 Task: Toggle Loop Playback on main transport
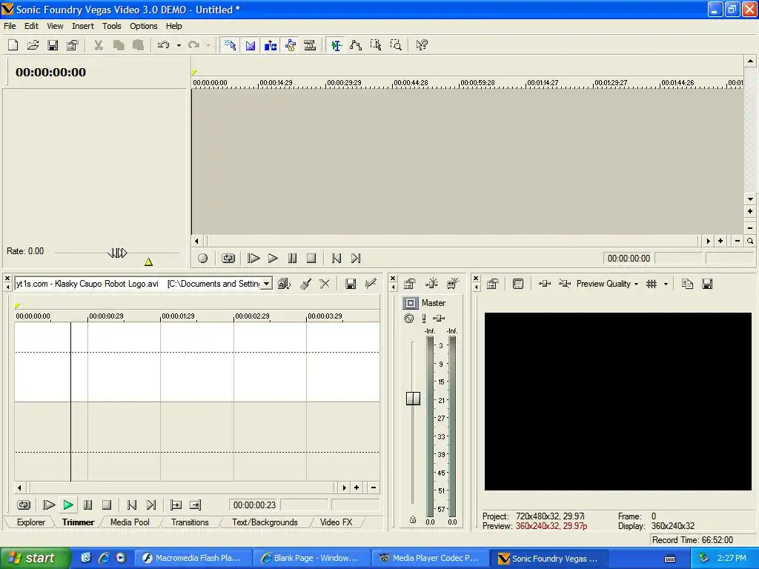(228, 259)
